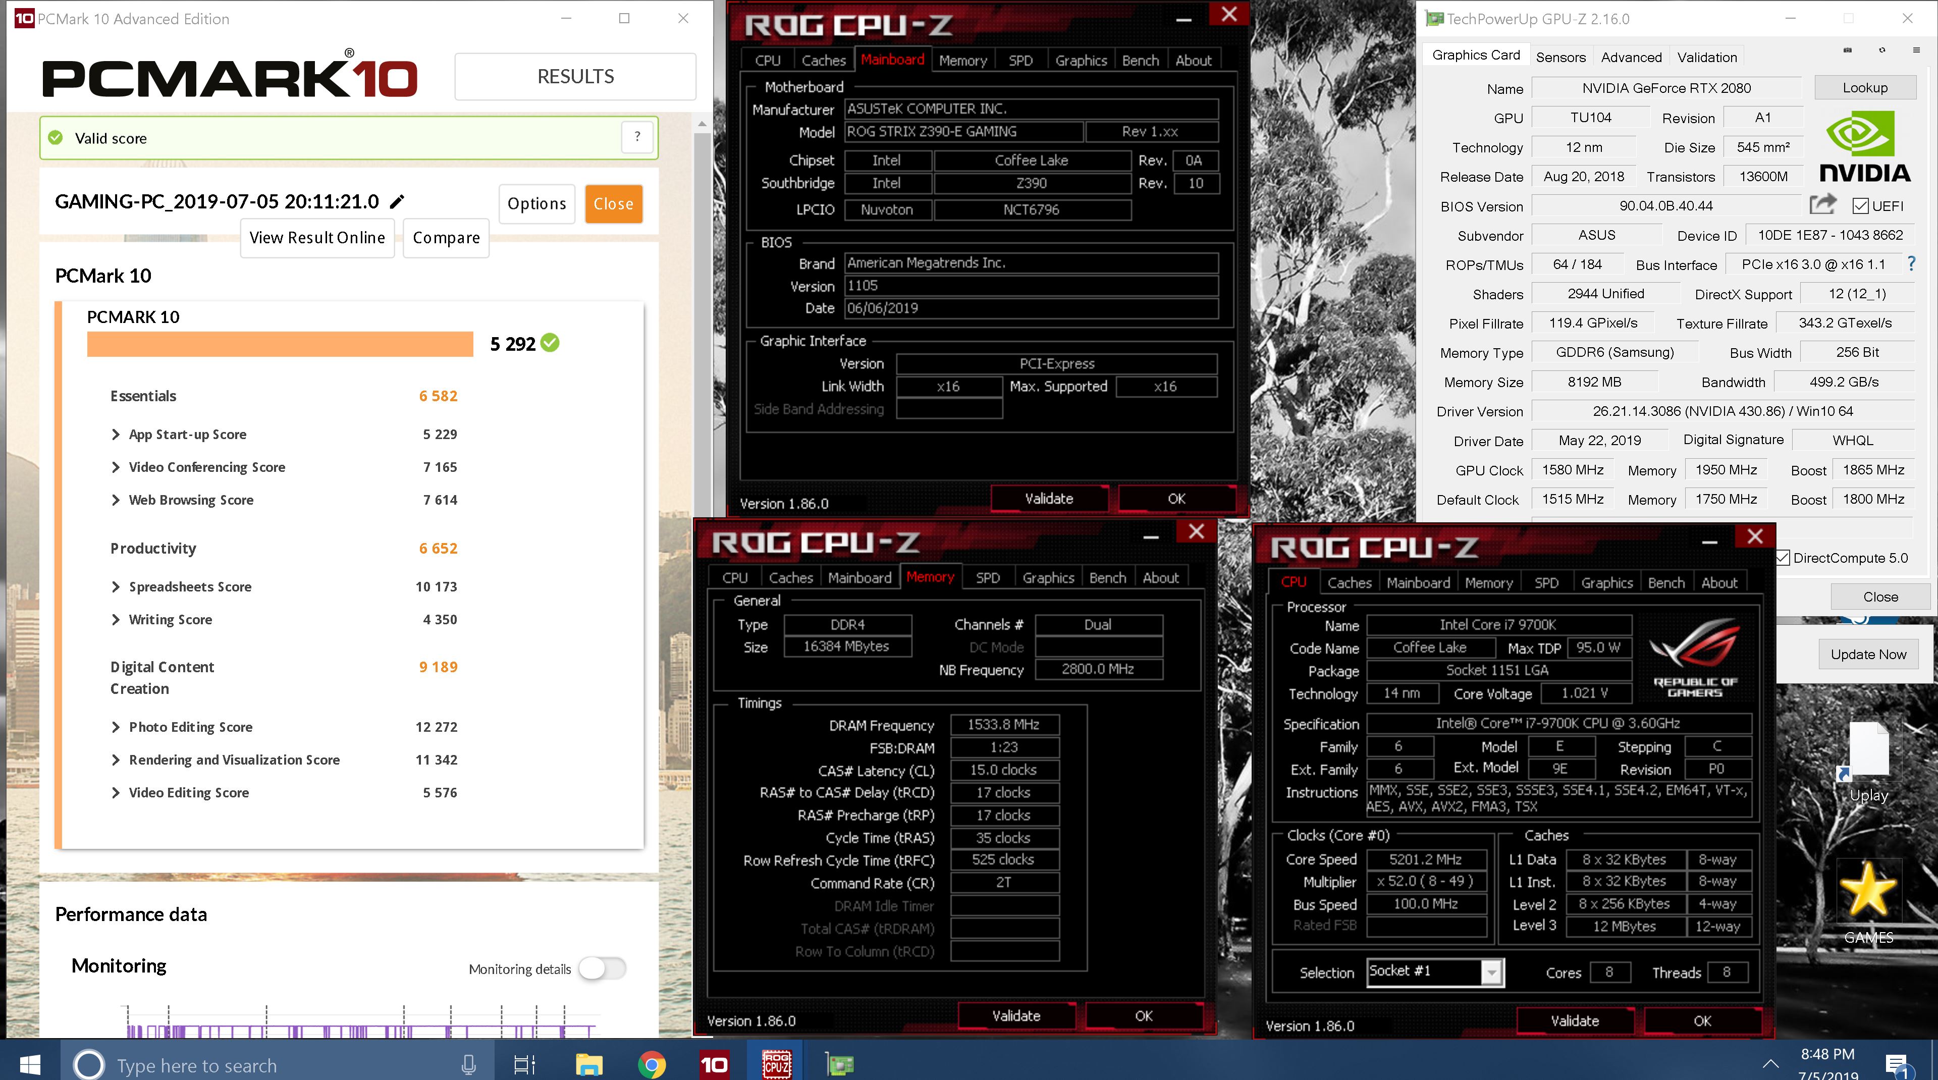The width and height of the screenshot is (1938, 1080).
Task: Click Validate in the Mainboard CPU-Z window
Action: (x=1049, y=499)
